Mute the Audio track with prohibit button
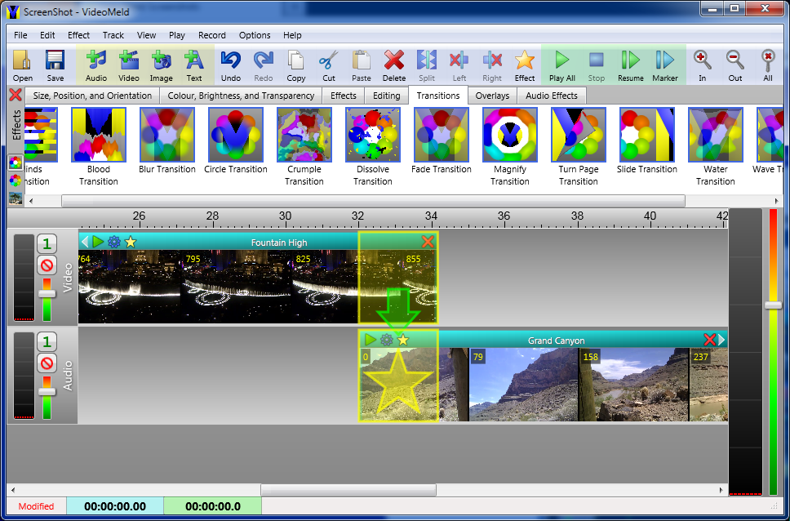Viewport: 790px width, 521px height. [x=47, y=362]
